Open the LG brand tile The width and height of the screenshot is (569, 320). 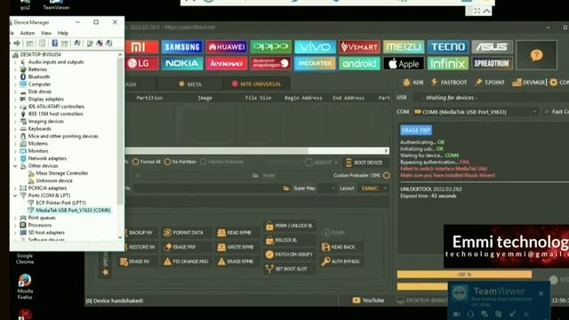[142, 63]
